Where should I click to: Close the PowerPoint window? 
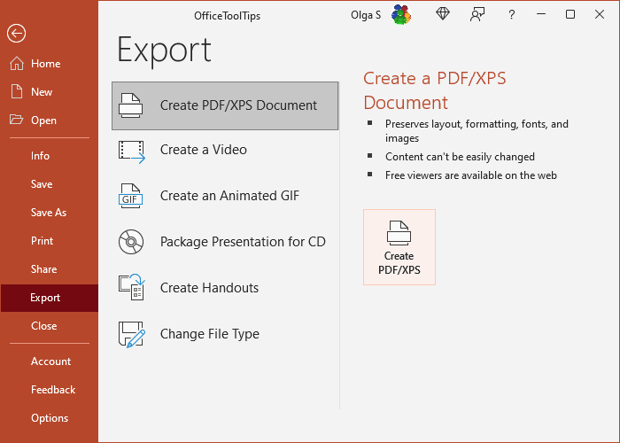pos(600,14)
